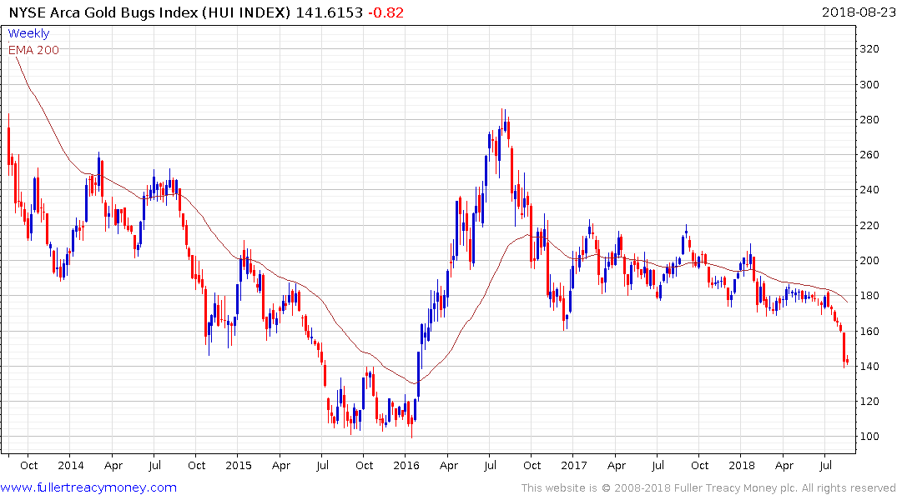
Task: Click the price change value -0.82
Action: tap(386, 12)
